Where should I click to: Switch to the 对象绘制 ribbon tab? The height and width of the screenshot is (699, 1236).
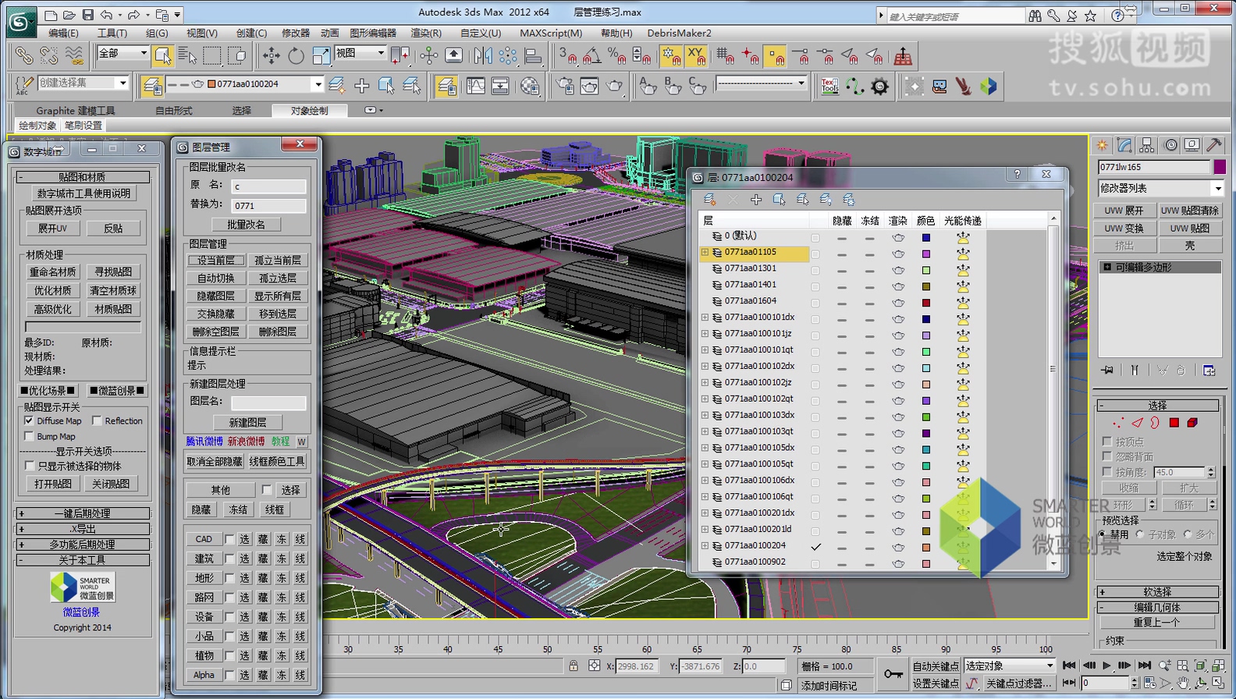click(x=310, y=111)
